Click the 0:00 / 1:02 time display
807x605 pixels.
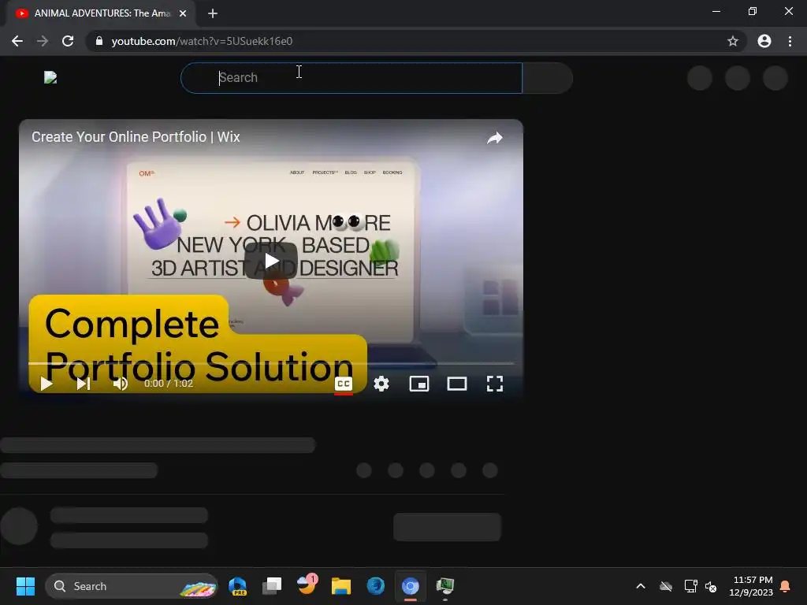[169, 384]
